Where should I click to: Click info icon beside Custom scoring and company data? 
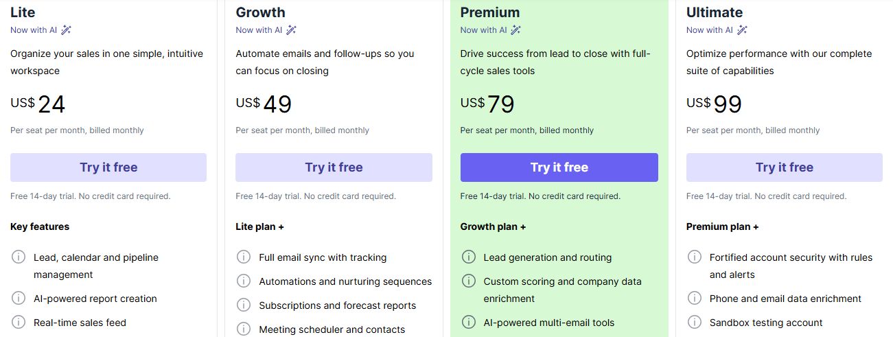click(469, 281)
